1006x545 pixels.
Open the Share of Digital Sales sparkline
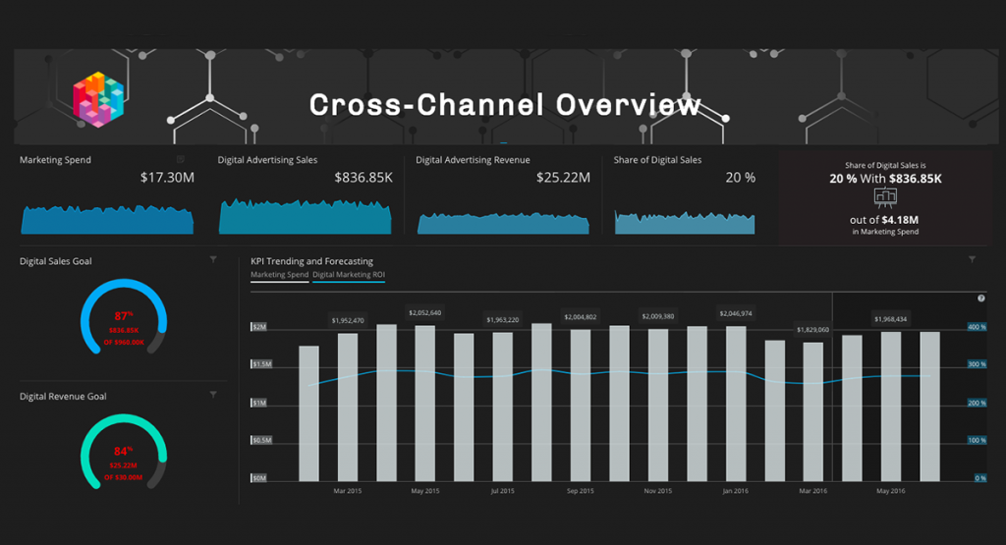685,222
